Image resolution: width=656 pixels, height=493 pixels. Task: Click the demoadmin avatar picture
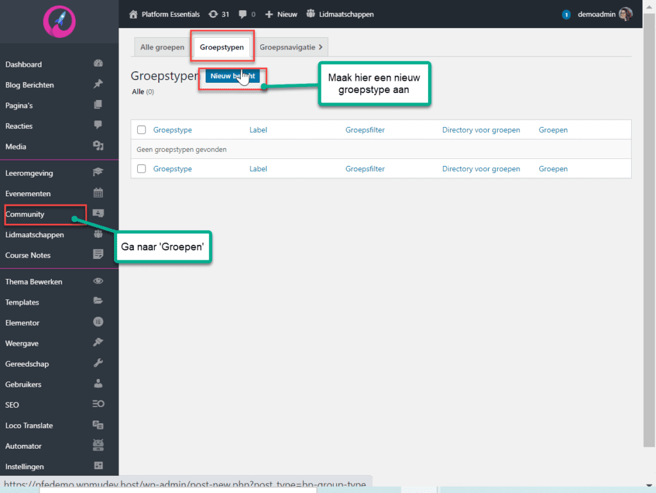(625, 14)
